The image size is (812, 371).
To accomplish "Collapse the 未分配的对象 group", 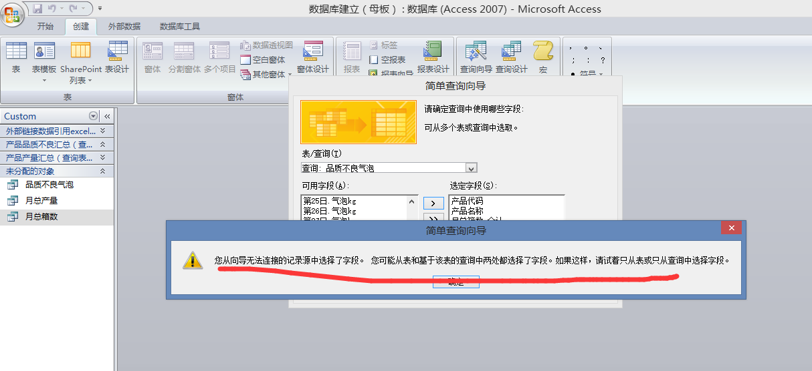I will coord(58,171).
